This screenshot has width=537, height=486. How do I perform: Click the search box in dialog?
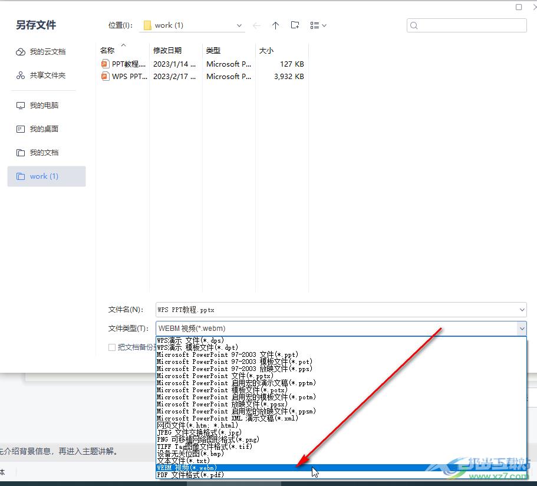[466, 25]
